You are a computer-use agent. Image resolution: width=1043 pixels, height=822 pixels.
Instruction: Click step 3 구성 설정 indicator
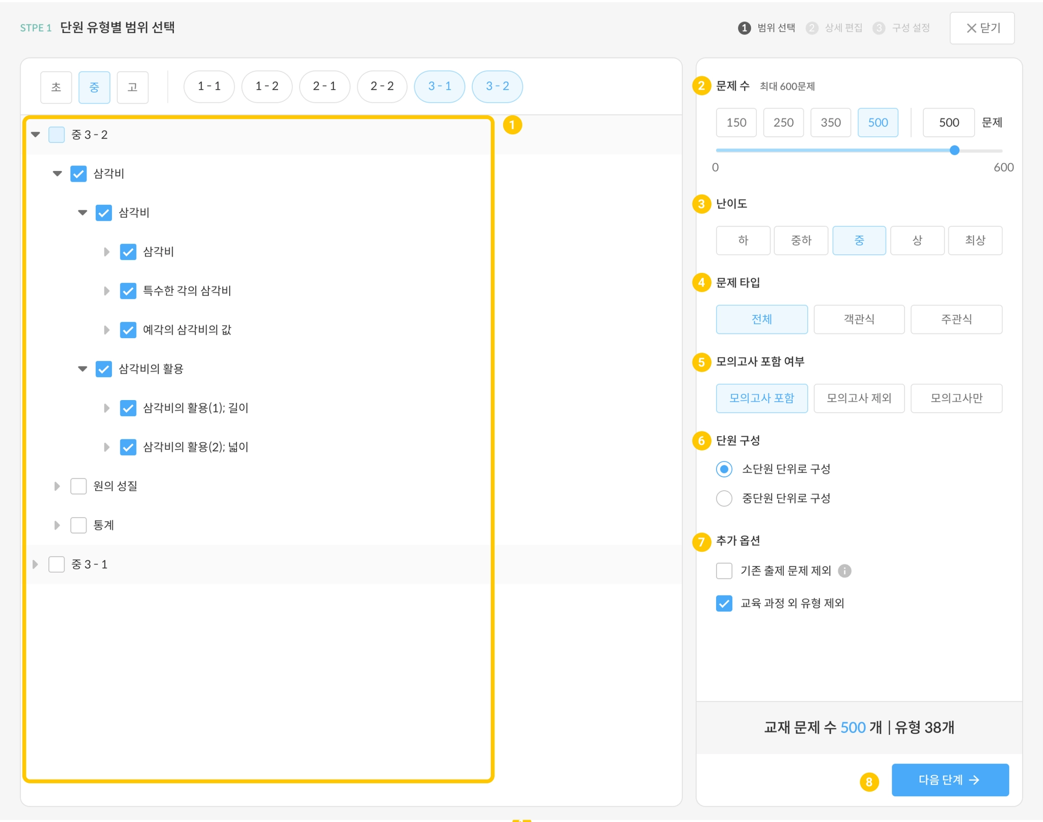click(x=902, y=28)
